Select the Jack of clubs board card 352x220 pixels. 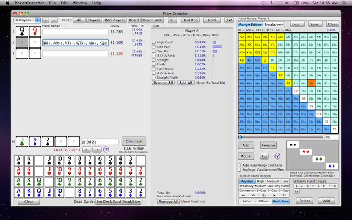22,142
